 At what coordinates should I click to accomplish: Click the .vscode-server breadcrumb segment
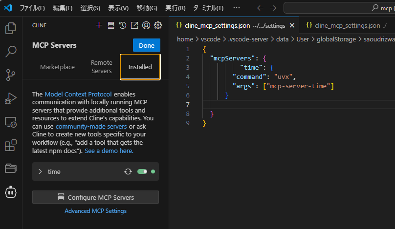(248, 39)
